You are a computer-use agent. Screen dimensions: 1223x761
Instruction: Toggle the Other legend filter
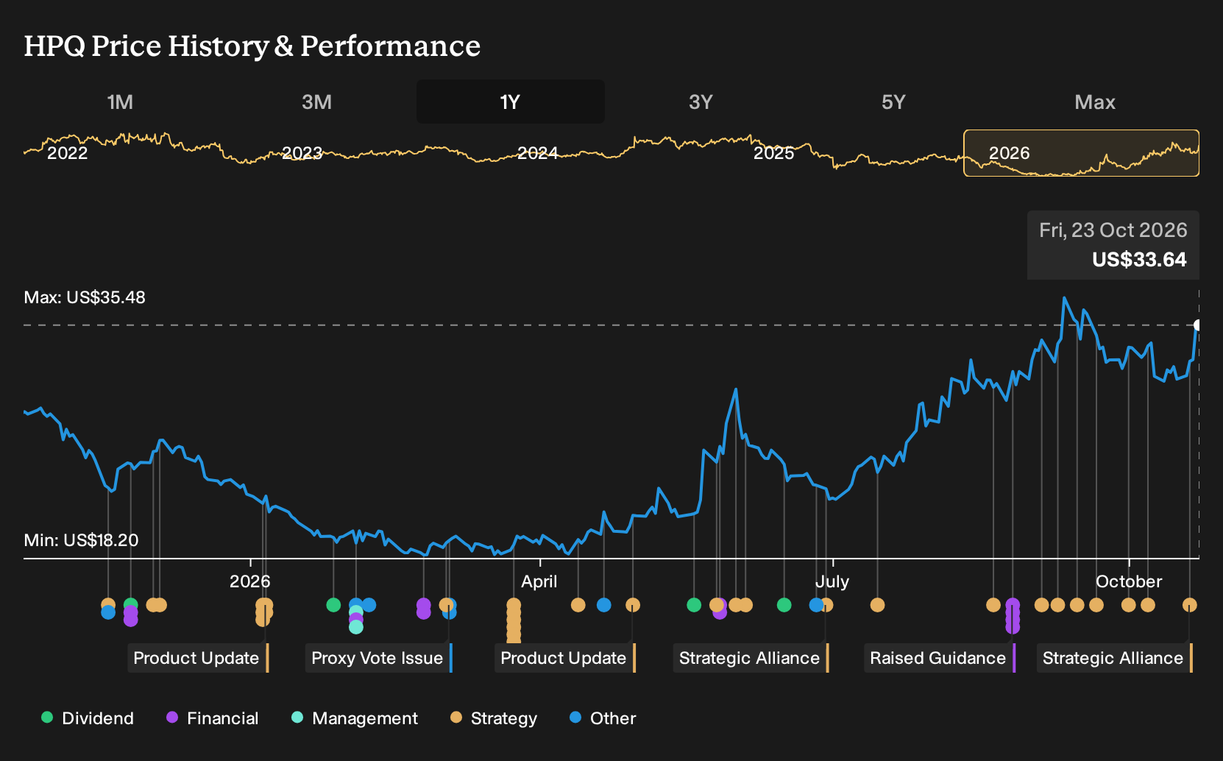pyautogui.click(x=603, y=718)
